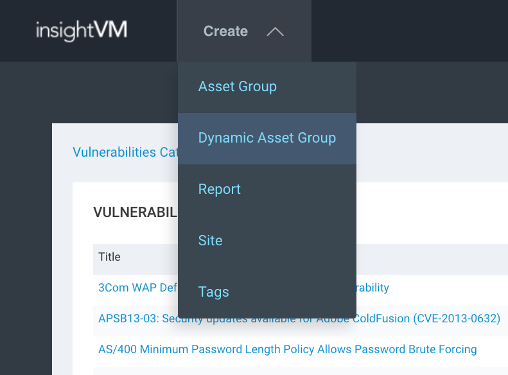This screenshot has height=375, width=508.
Task: Click the Create menu label
Action: click(x=225, y=31)
